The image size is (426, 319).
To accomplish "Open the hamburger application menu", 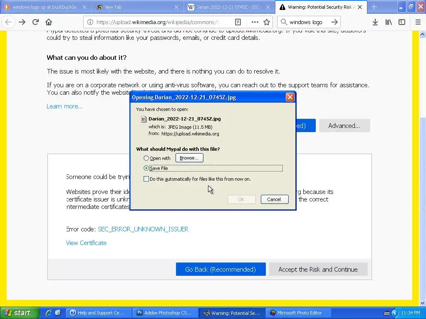I will [x=418, y=22].
